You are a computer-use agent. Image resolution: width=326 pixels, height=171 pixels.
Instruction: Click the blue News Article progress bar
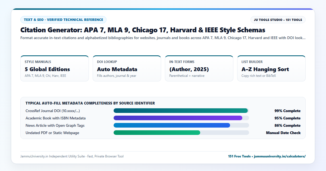coord(181,125)
